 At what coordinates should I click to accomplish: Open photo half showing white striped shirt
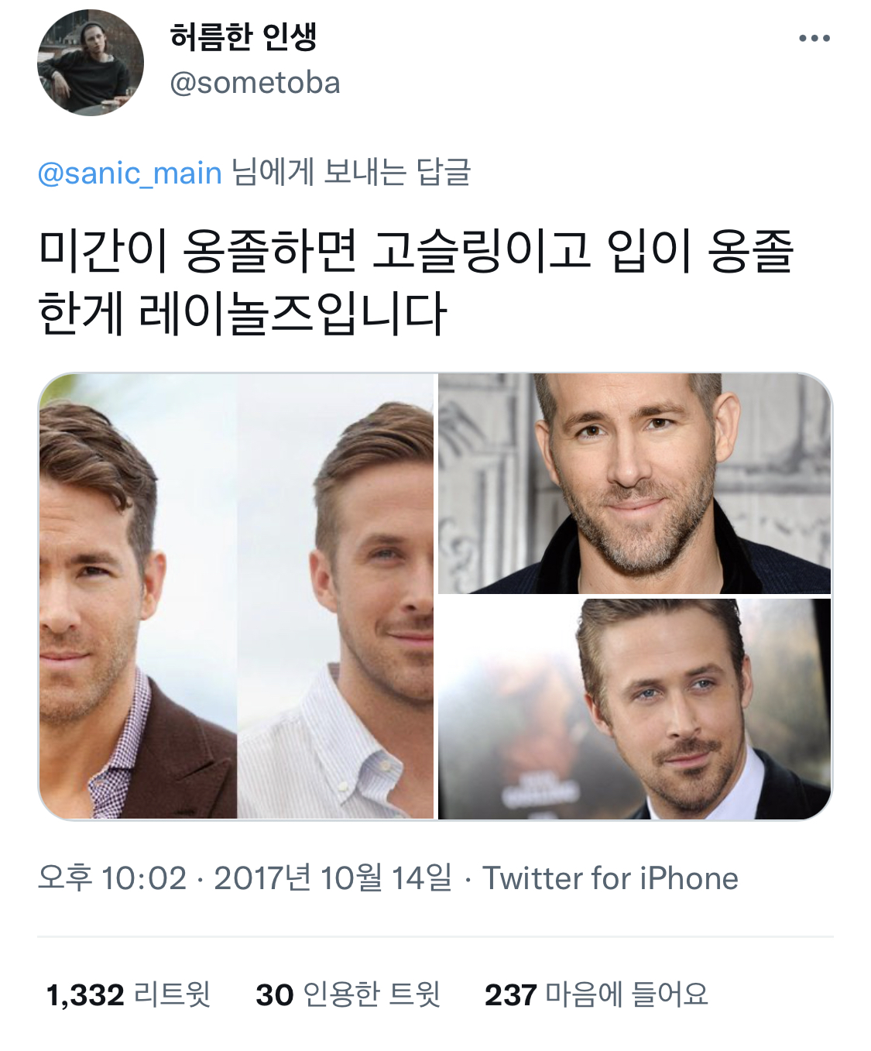(x=335, y=596)
